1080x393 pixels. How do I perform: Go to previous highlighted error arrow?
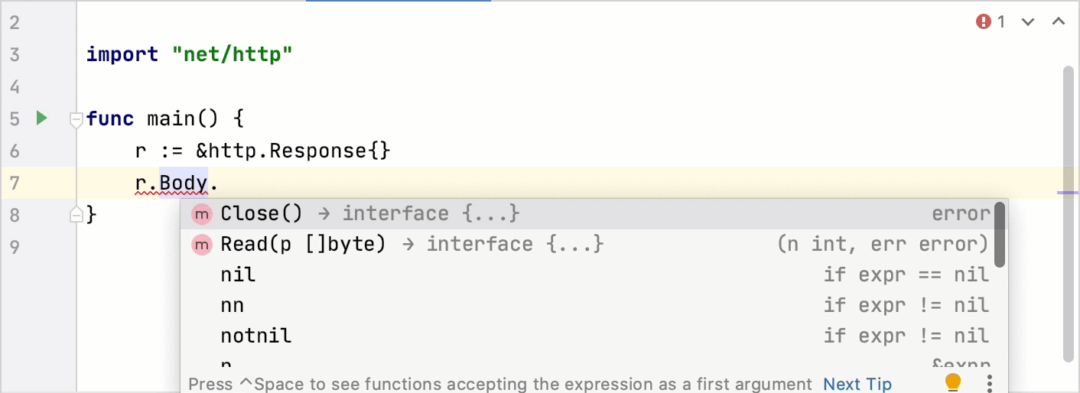click(x=1059, y=22)
